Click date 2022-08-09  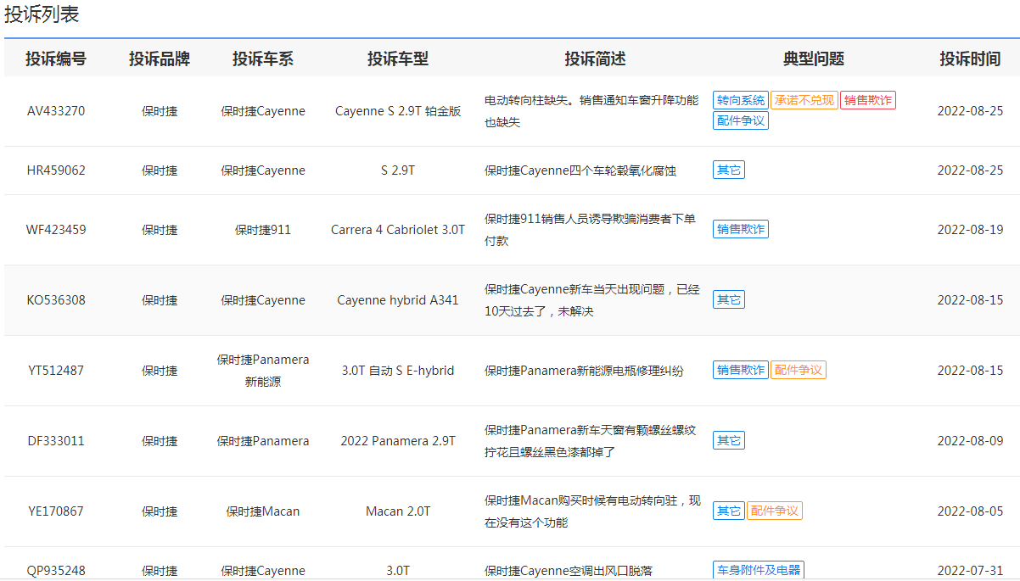point(970,441)
